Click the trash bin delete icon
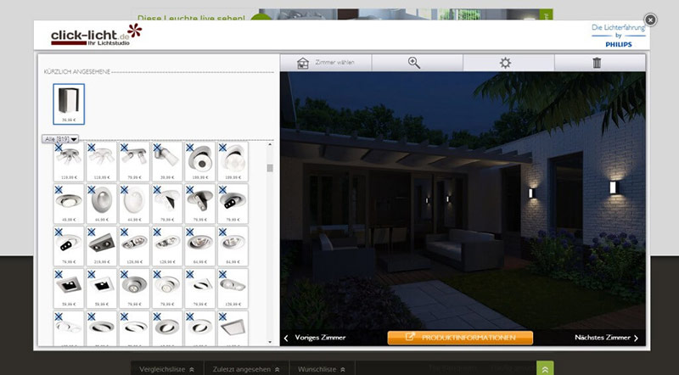 coord(597,63)
